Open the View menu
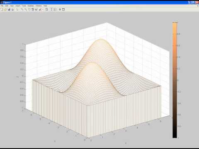 [x=12, y=6]
